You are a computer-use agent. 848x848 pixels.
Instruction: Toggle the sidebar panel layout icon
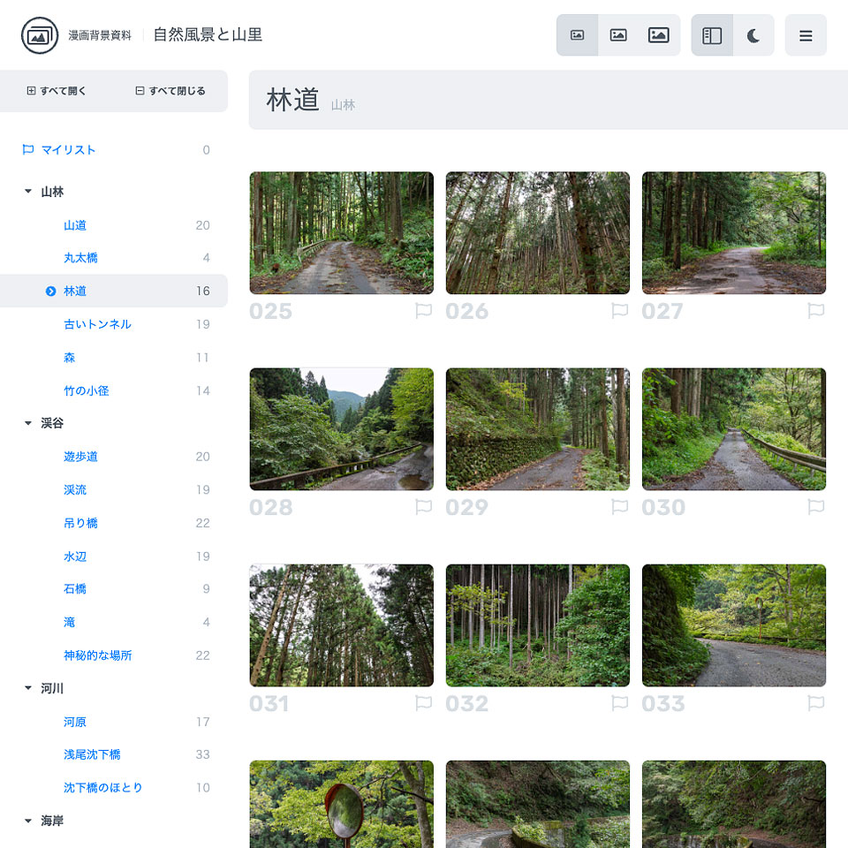click(x=712, y=34)
